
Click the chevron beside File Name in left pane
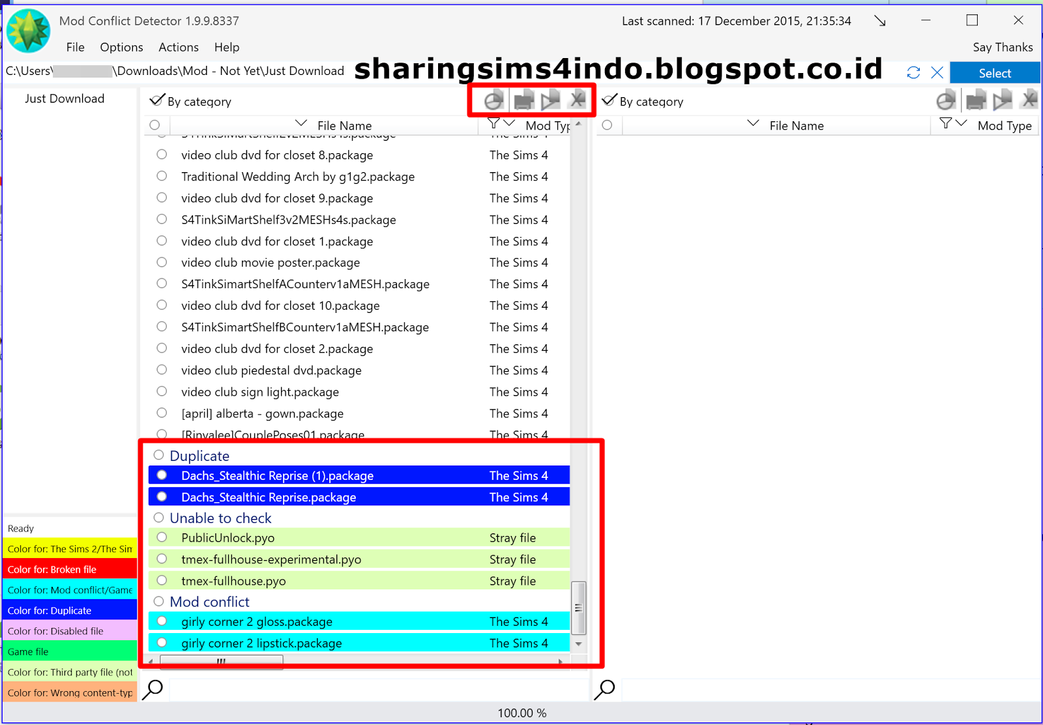(301, 123)
